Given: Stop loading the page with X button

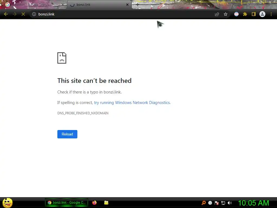Looking at the screenshot, I should point(23,14).
